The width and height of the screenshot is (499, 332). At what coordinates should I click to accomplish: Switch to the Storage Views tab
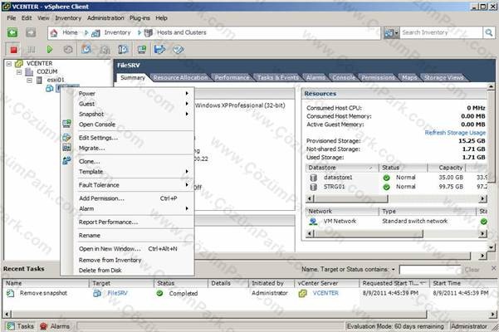(444, 77)
